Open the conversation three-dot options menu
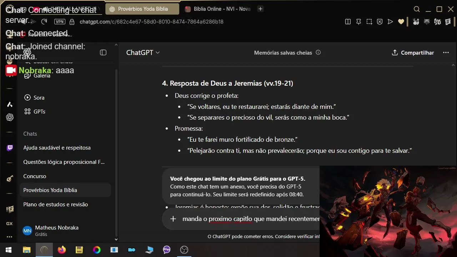Image resolution: width=457 pixels, height=257 pixels. (446, 52)
